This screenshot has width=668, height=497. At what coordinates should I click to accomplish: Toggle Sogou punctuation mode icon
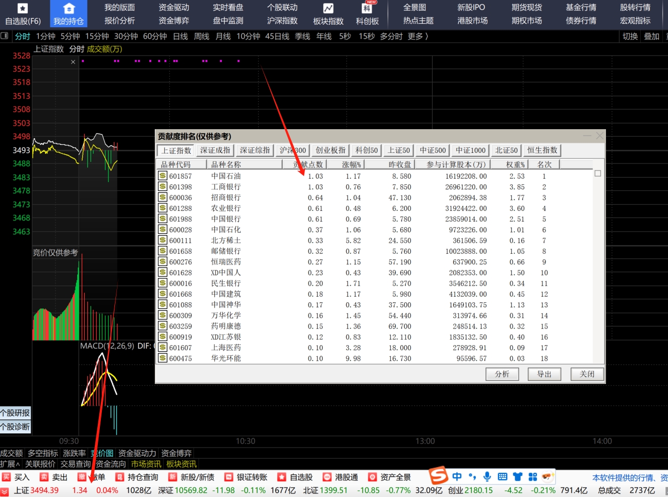coord(472,476)
